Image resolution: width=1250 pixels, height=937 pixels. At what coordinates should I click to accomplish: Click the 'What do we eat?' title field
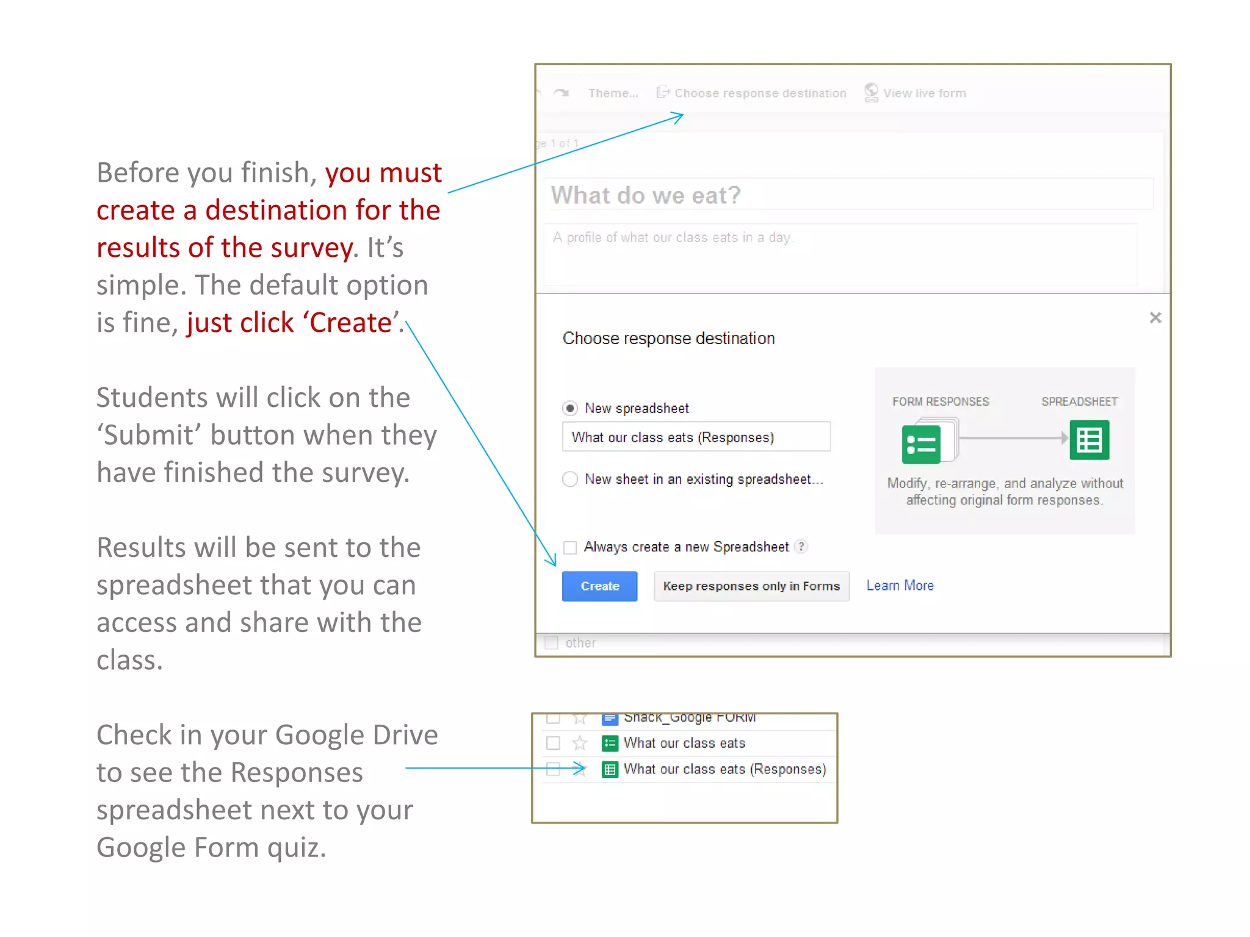pyautogui.click(x=848, y=195)
